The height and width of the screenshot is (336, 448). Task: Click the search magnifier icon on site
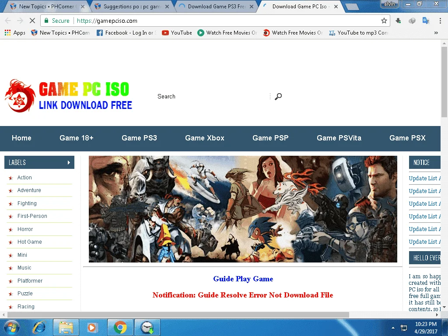coord(278,97)
